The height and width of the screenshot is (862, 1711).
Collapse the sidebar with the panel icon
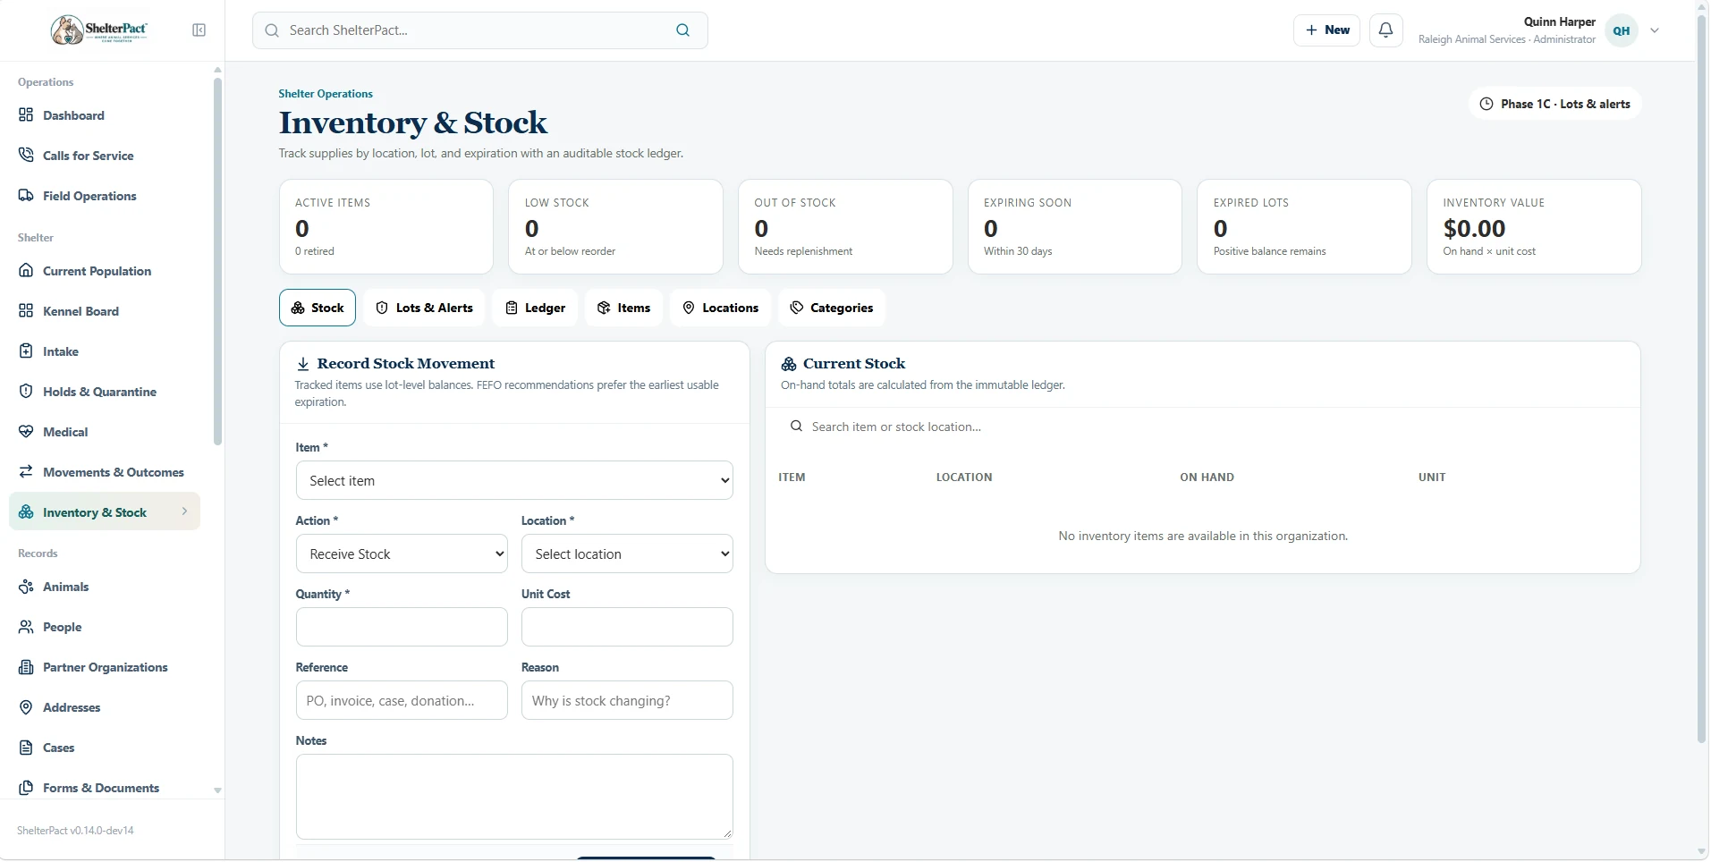[x=199, y=30]
